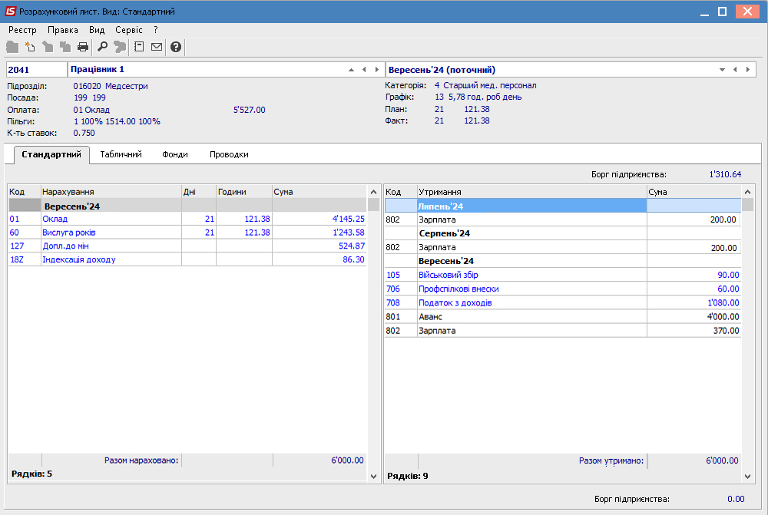The width and height of the screenshot is (768, 515).
Task: Expand the employee list arrow beside Працівник 1
Action: coord(351,70)
